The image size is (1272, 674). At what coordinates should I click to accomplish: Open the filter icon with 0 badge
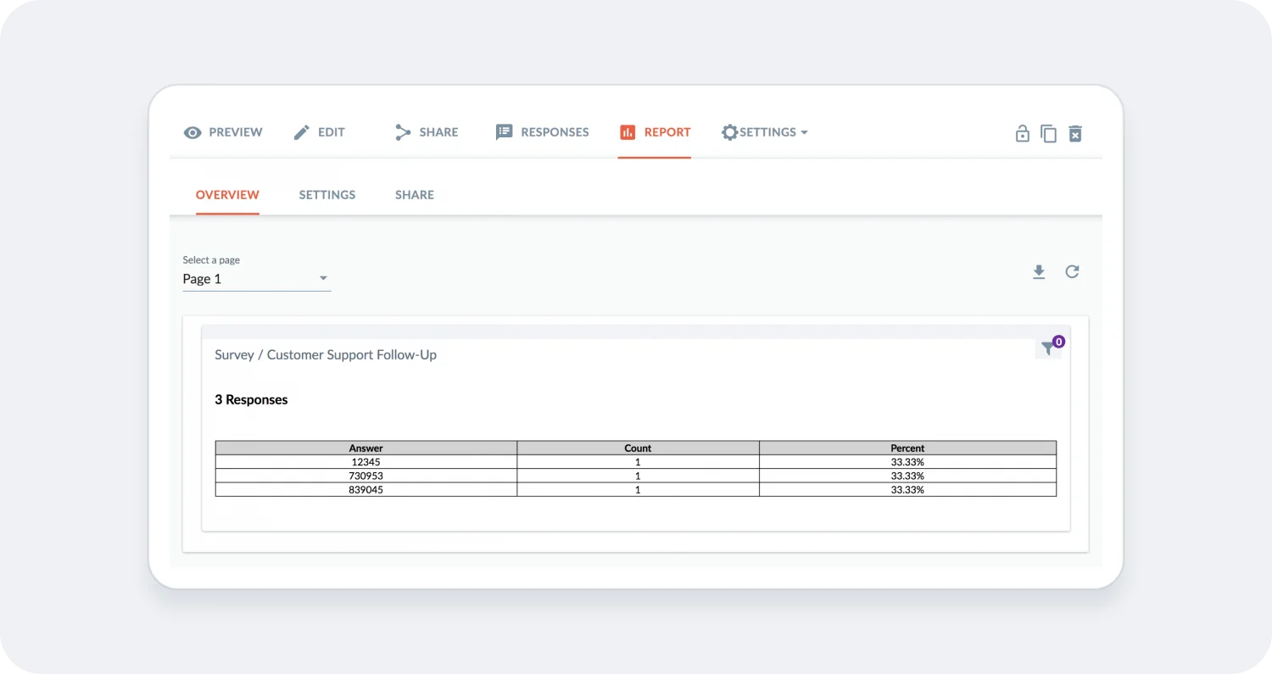click(1049, 348)
